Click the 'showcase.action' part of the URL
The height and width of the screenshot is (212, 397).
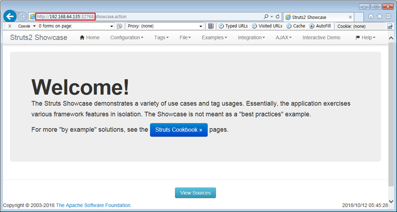111,17
